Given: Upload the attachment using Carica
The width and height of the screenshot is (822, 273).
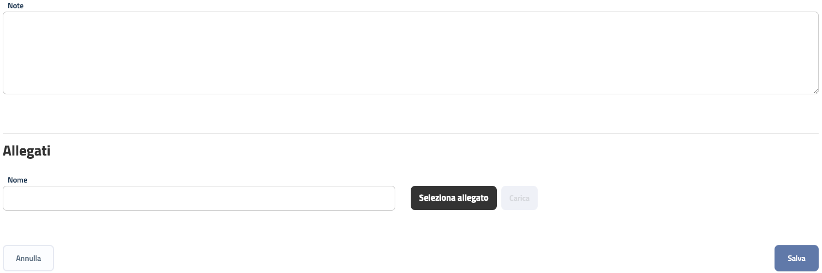Looking at the screenshot, I should [519, 198].
